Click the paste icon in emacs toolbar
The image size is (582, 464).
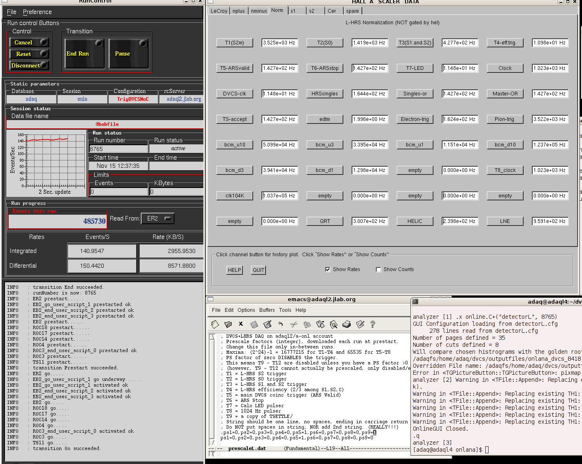click(320, 325)
